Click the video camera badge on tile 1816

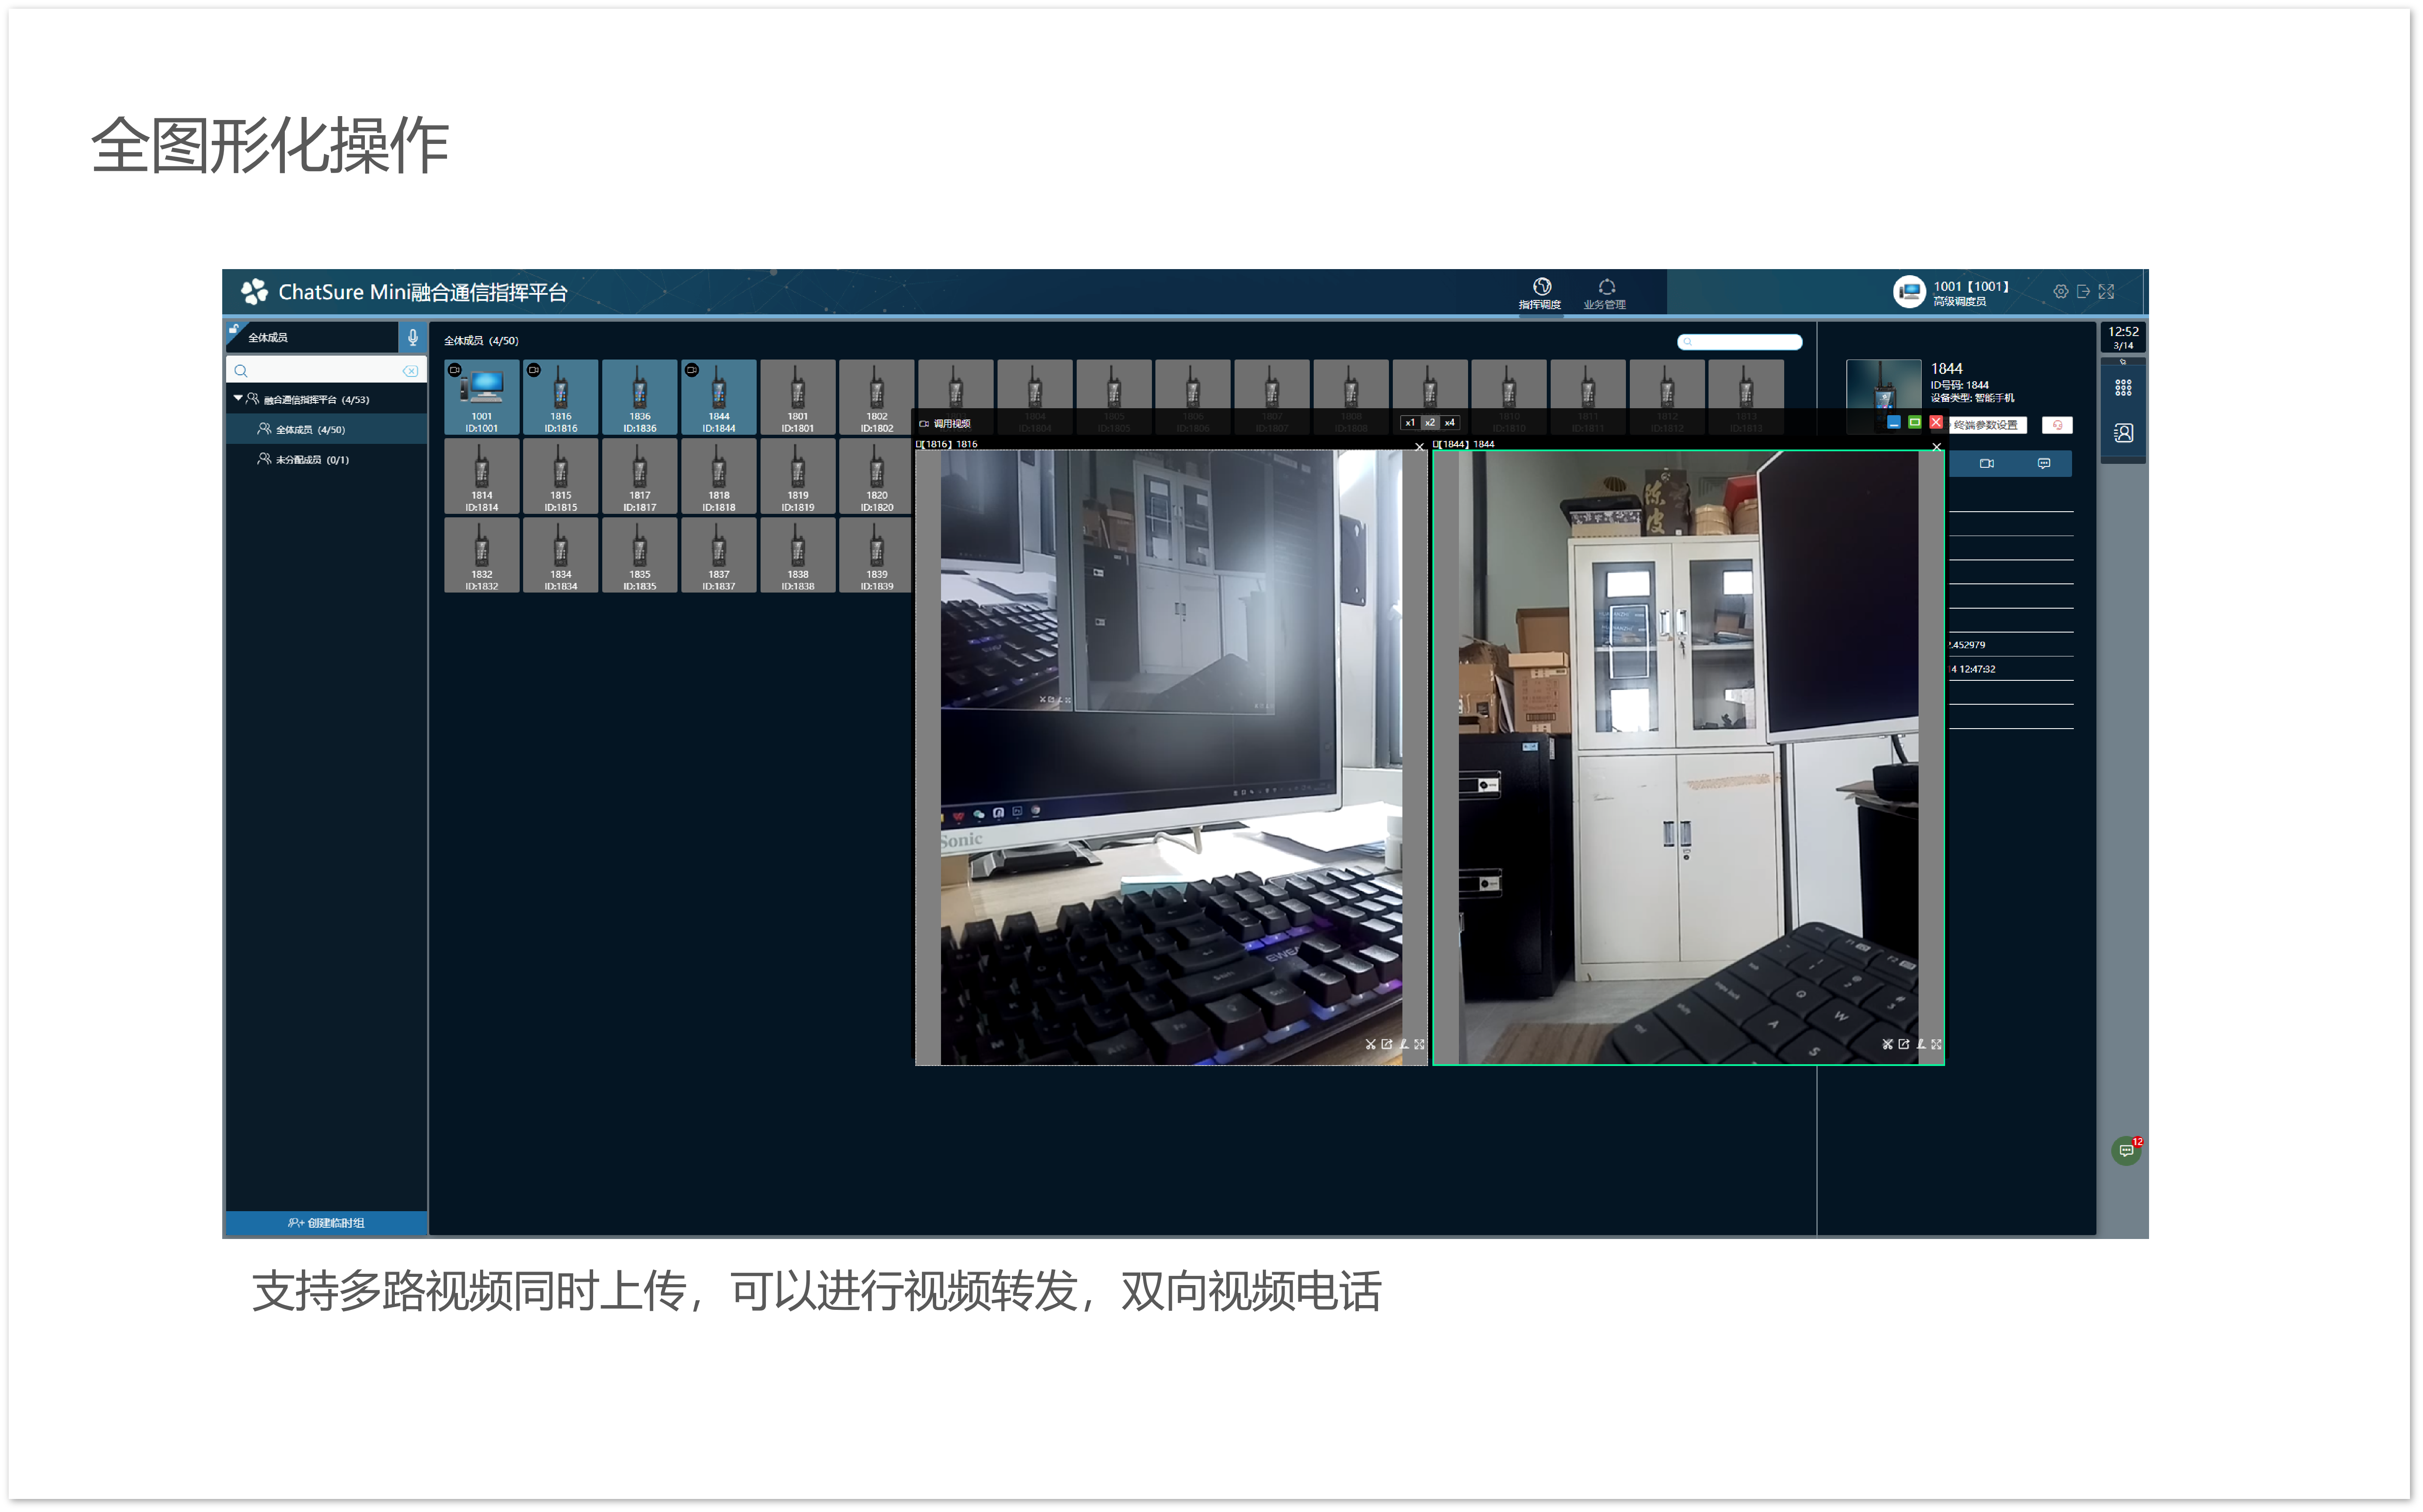point(533,370)
